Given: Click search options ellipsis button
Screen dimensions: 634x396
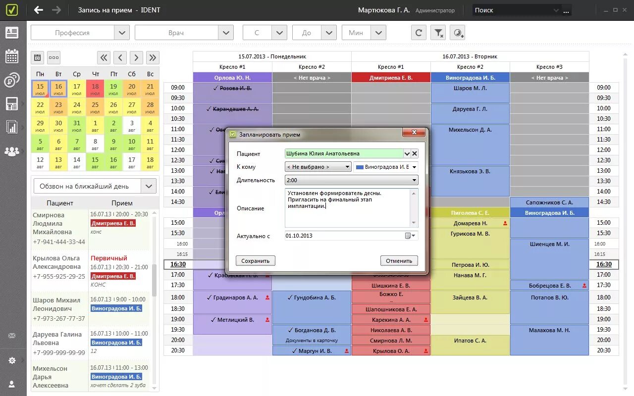Looking at the screenshot, I should pyautogui.click(x=567, y=10).
